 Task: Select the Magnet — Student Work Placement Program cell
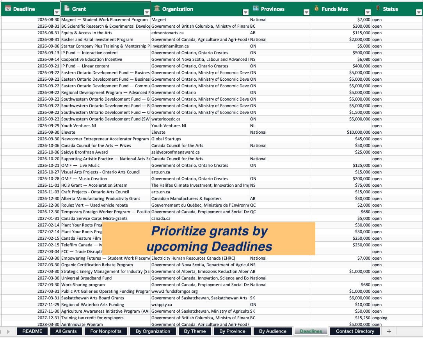pyautogui.click(x=105, y=19)
